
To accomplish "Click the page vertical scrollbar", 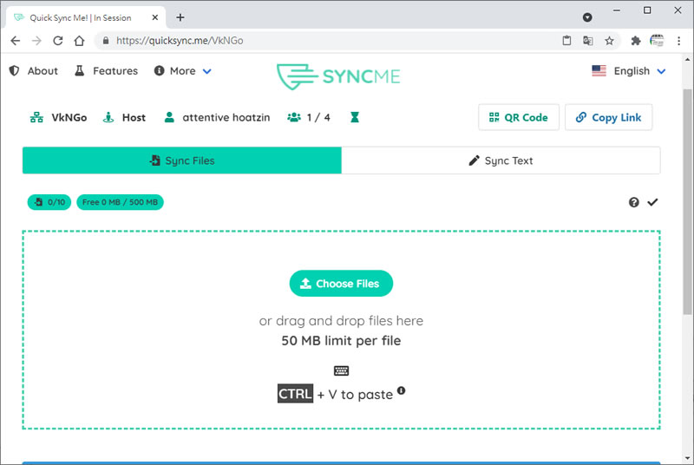I will [687, 201].
